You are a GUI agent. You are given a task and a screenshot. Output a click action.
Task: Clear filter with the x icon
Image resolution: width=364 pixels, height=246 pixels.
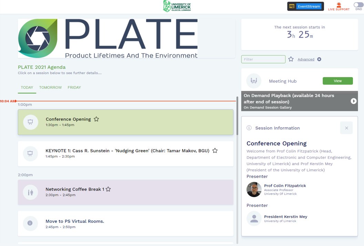click(x=319, y=59)
